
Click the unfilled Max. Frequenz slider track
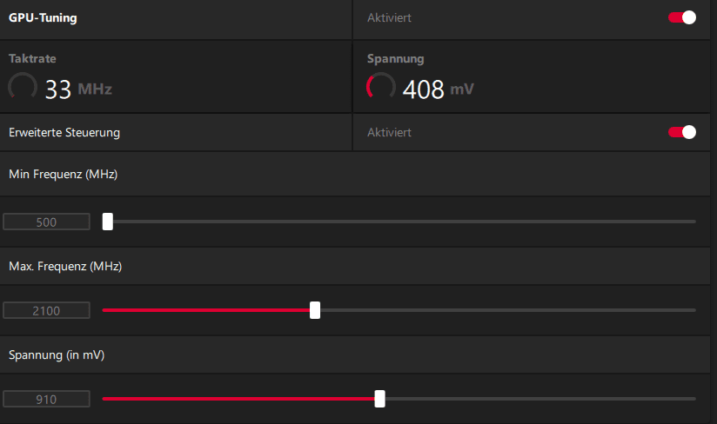click(x=505, y=310)
